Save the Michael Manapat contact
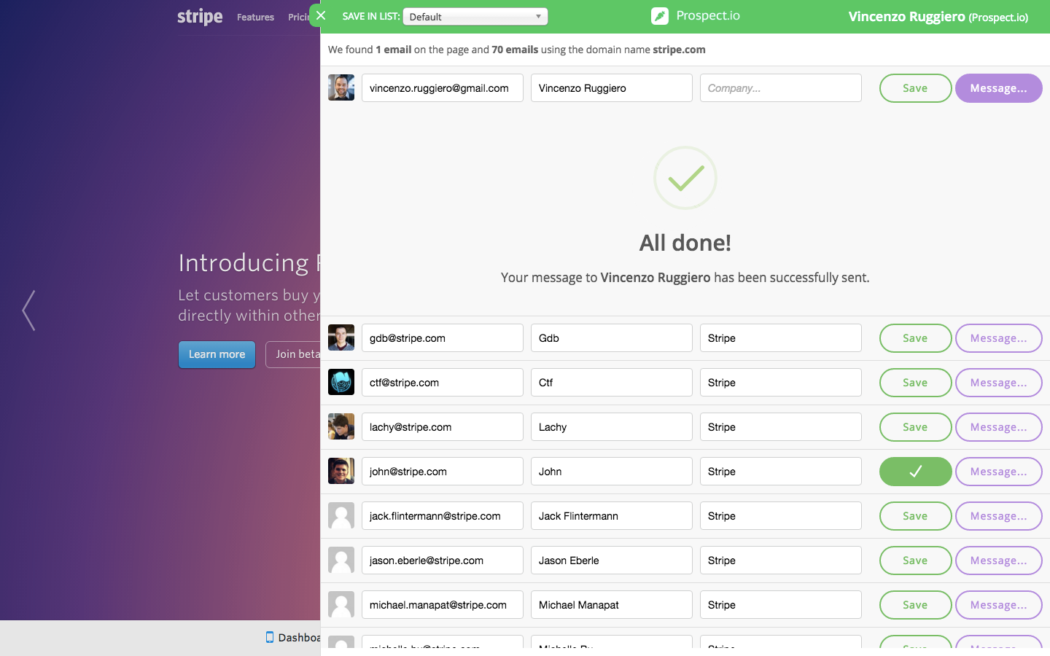Viewport: 1050px width, 656px height. click(915, 605)
